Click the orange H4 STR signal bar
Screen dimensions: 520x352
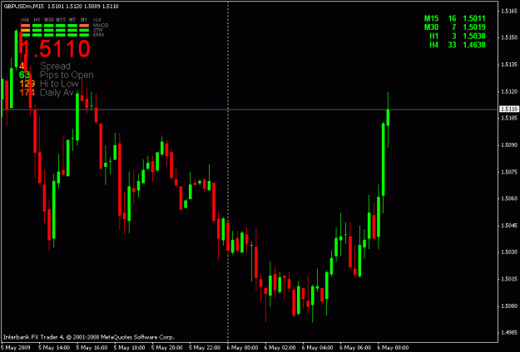click(26, 30)
